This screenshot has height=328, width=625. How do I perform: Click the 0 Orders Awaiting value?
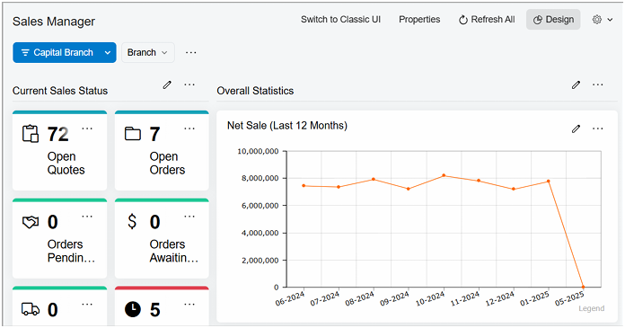tap(155, 222)
